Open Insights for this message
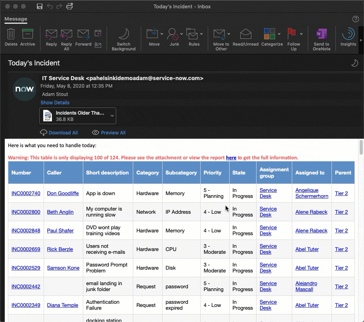Image resolution: width=364 pixels, height=322 pixels. pyautogui.click(x=348, y=38)
